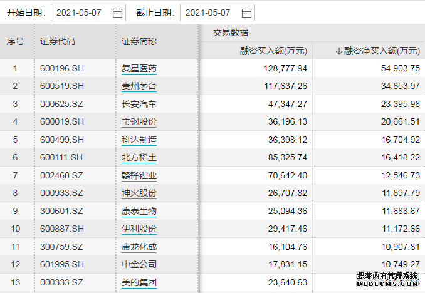Image resolution: width=425 pixels, height=293 pixels.
Task: Select the code cell 600499.SH
Action: tap(62, 140)
